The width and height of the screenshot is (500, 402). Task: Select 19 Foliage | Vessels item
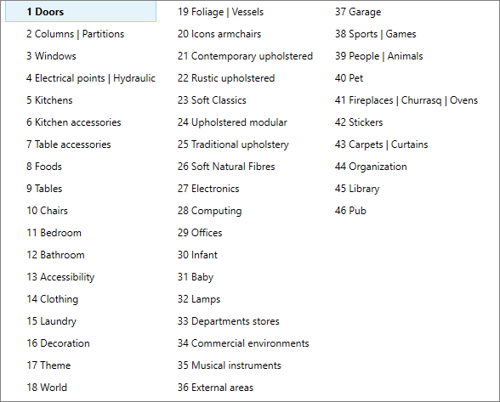point(221,12)
